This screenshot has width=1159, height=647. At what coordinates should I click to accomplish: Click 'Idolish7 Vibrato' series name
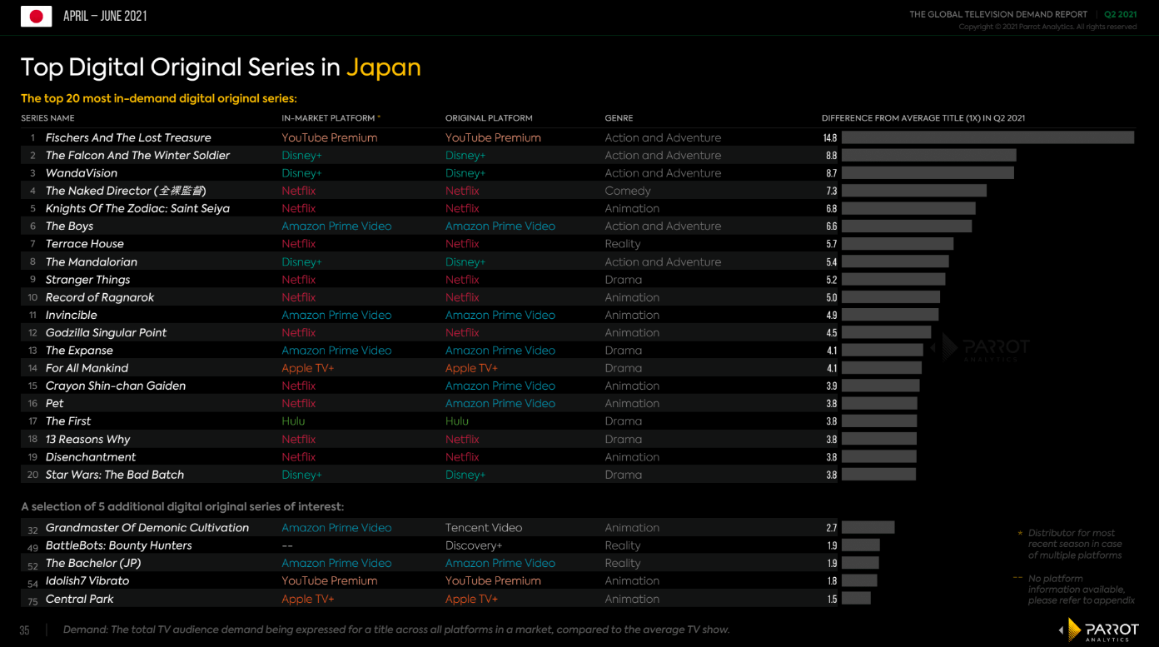point(87,580)
